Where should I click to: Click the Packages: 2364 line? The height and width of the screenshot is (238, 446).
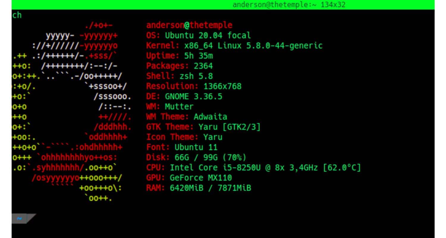tap(180, 66)
